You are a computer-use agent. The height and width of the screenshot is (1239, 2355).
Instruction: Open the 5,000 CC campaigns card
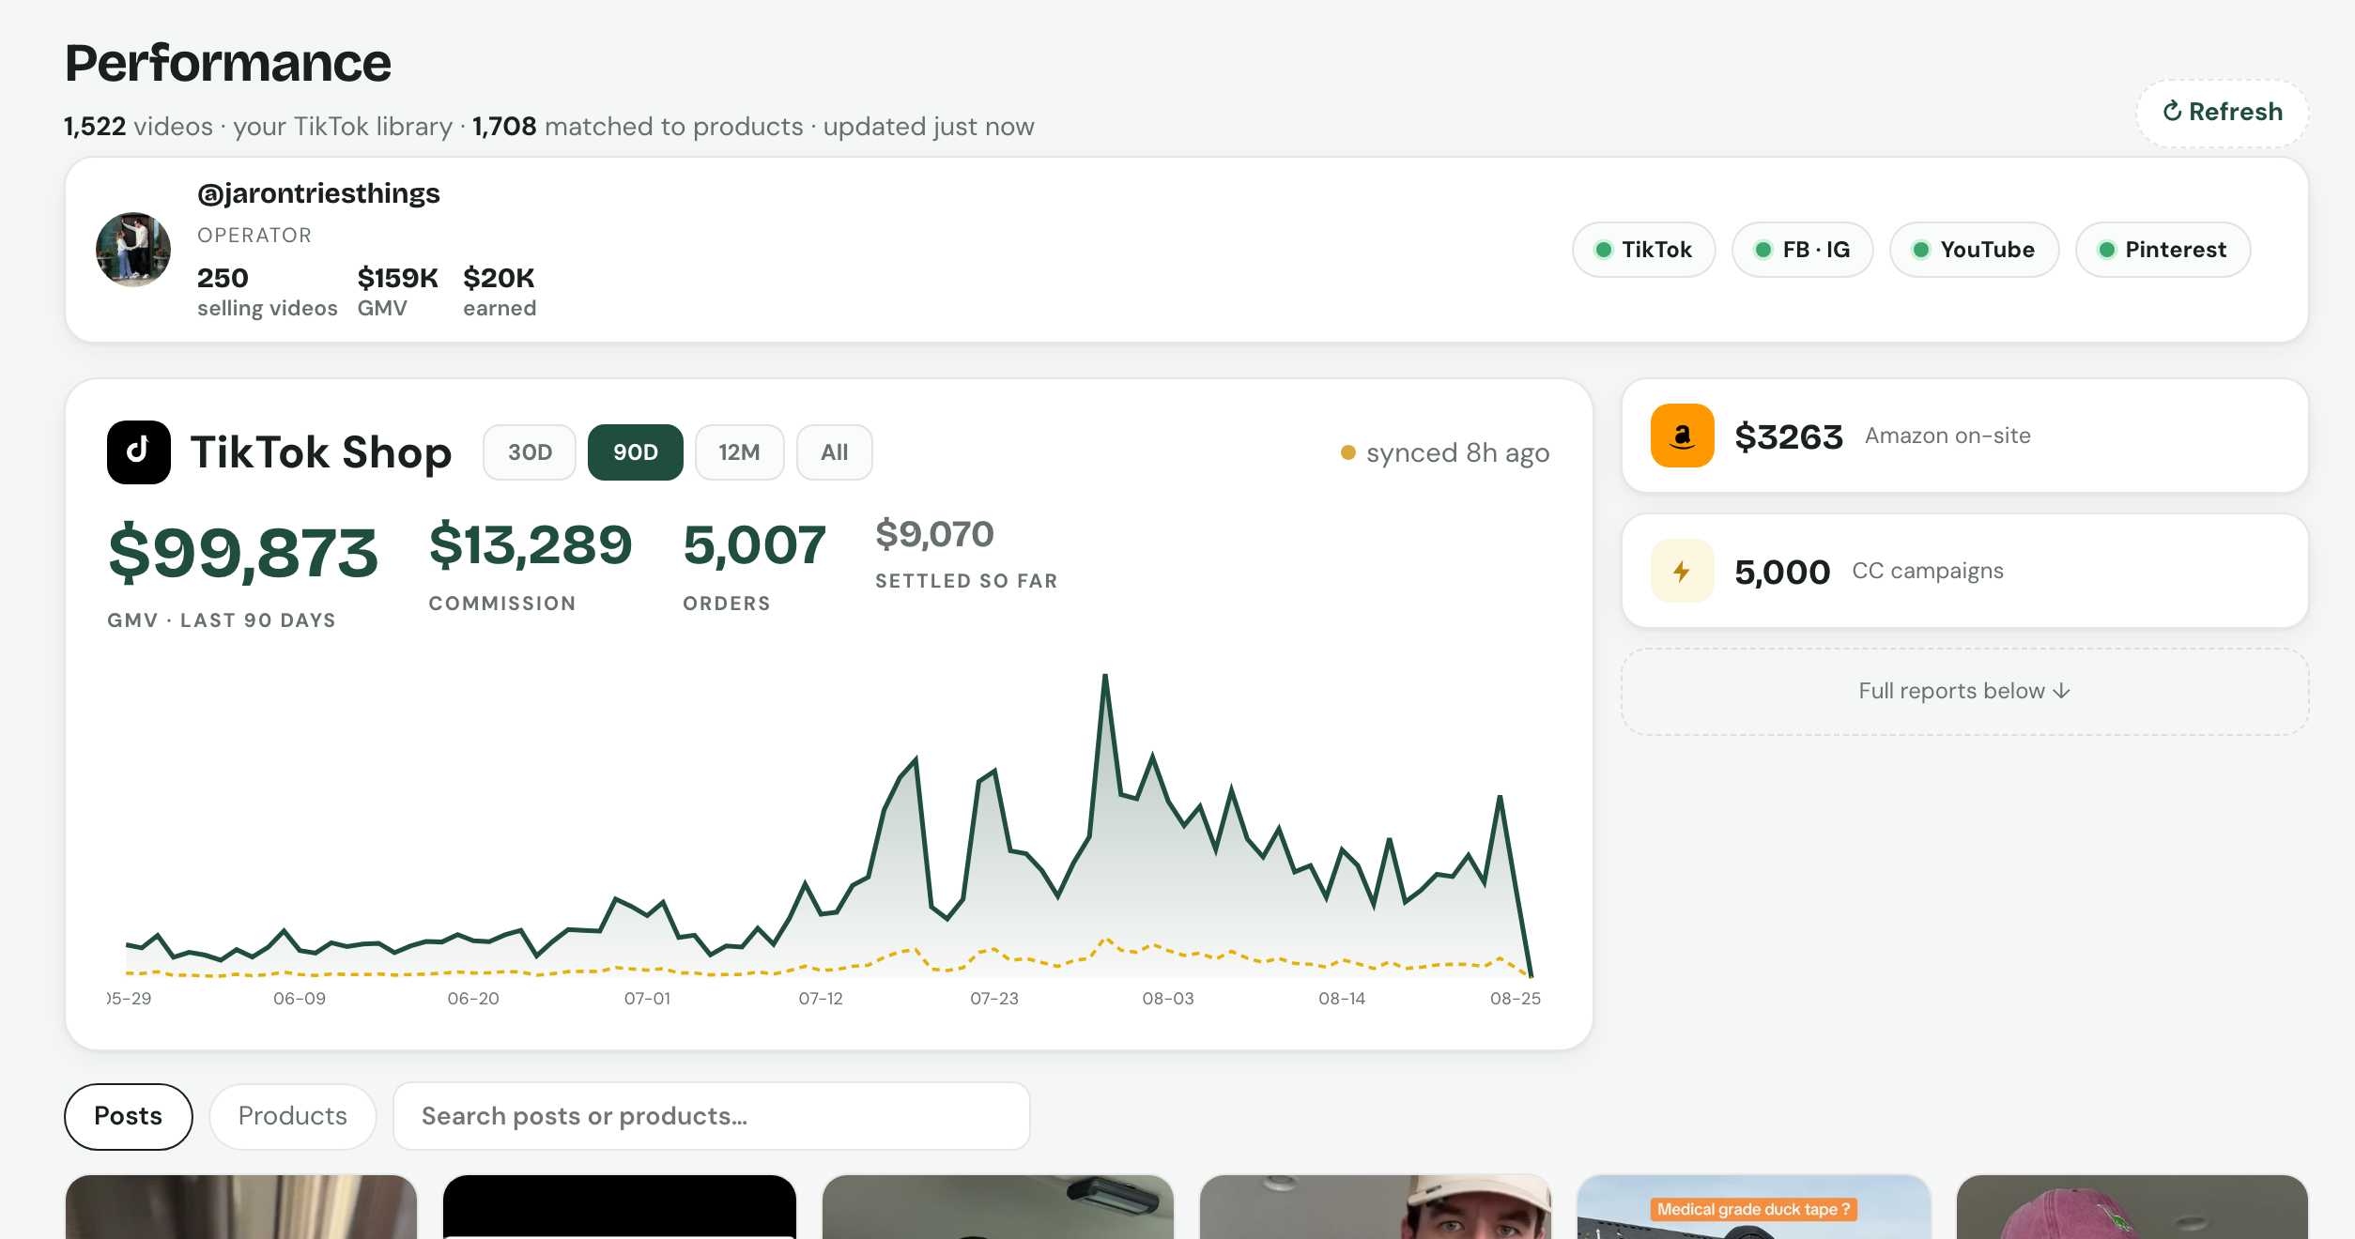[1964, 571]
